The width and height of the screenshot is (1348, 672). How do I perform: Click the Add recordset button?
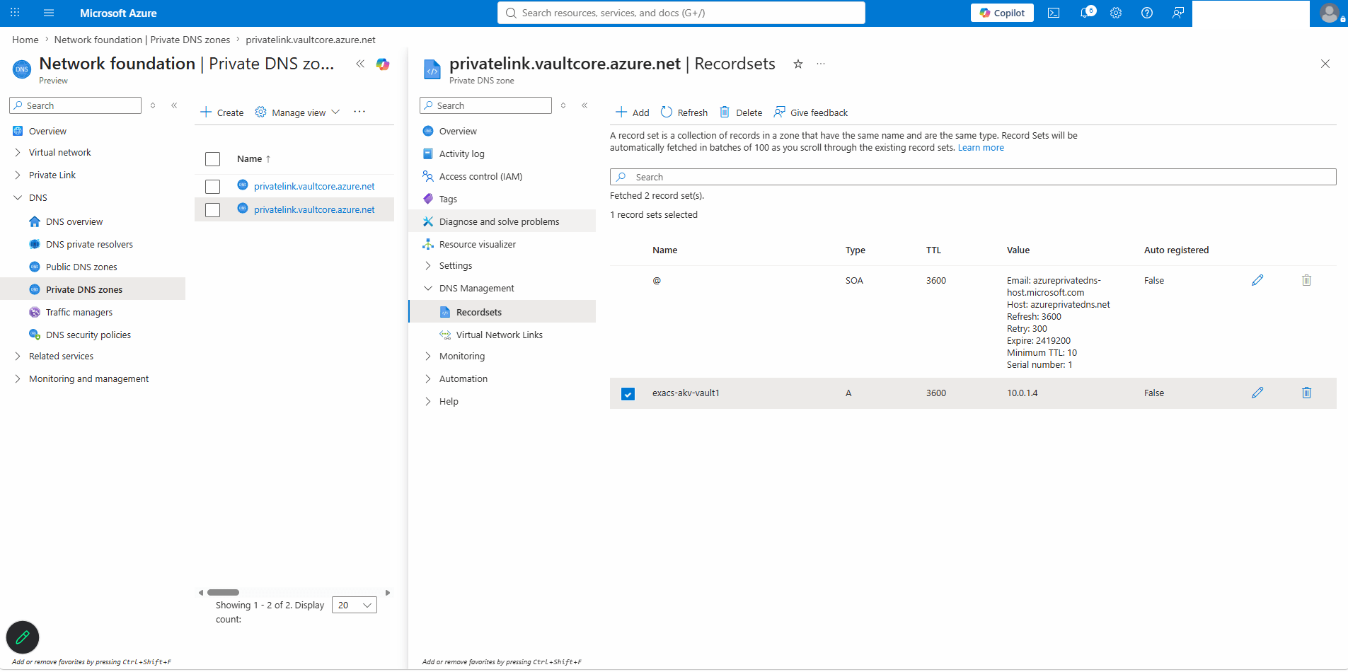point(632,112)
